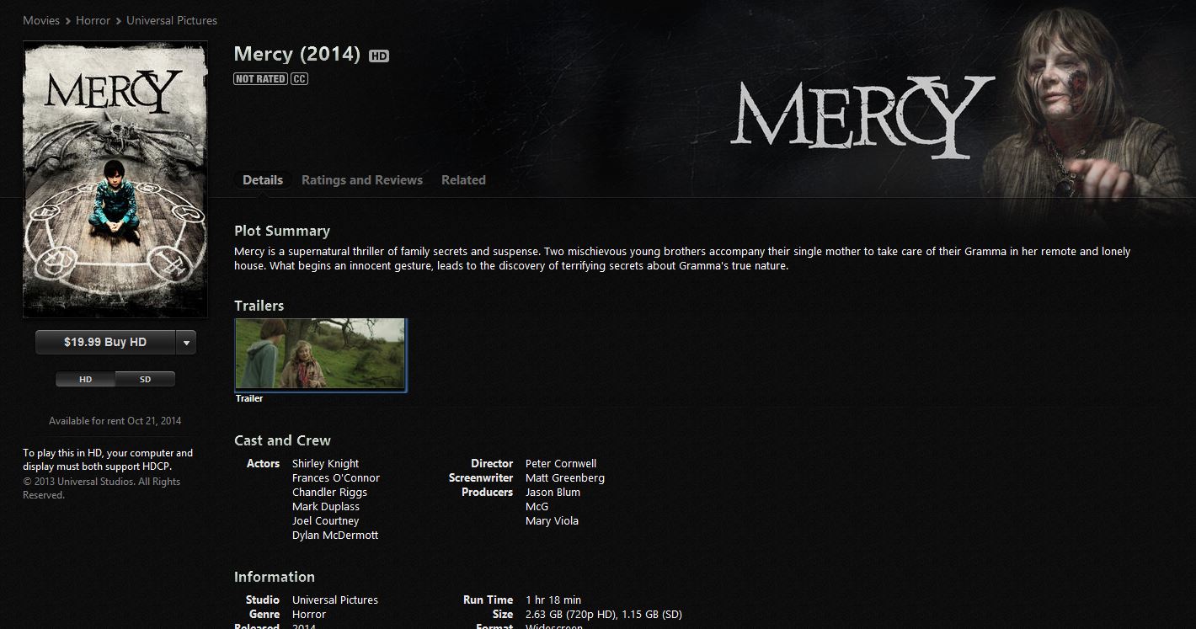Image resolution: width=1196 pixels, height=629 pixels.
Task: Open the buy options dropdown arrow
Action: click(x=186, y=343)
